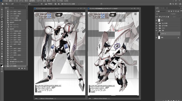Toggle visibility of the topmost layer
This screenshot has width=182, height=101.
[x=156, y=20]
